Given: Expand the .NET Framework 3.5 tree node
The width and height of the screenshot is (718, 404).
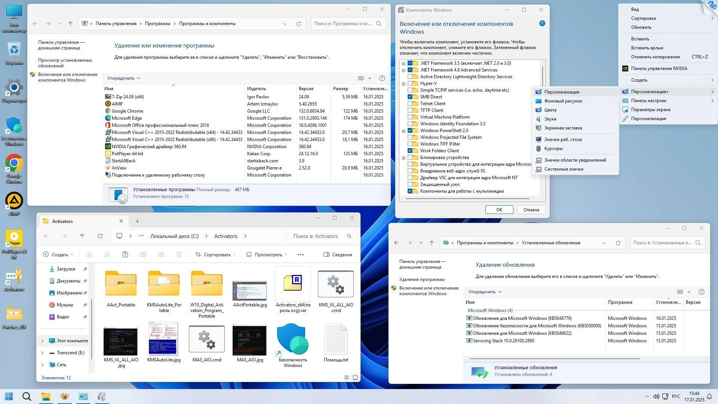Looking at the screenshot, I should (x=403, y=63).
